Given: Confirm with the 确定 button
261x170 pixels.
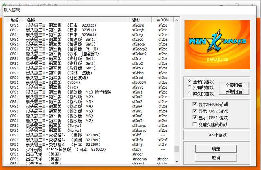Looking at the screenshot, I should pos(216,149).
